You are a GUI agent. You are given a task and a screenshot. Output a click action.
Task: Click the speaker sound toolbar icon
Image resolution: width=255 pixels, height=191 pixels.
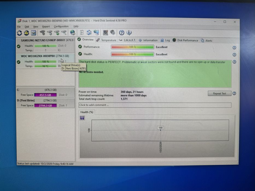coord(113,33)
